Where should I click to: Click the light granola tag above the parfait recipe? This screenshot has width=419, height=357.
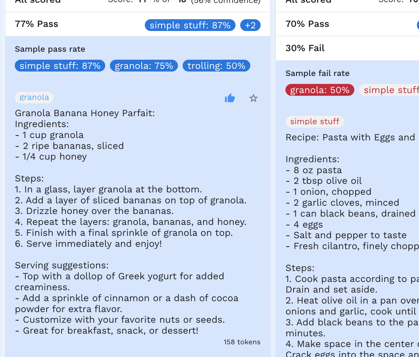(x=34, y=97)
